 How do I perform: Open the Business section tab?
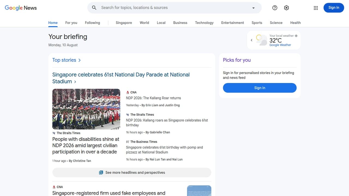pyautogui.click(x=180, y=23)
